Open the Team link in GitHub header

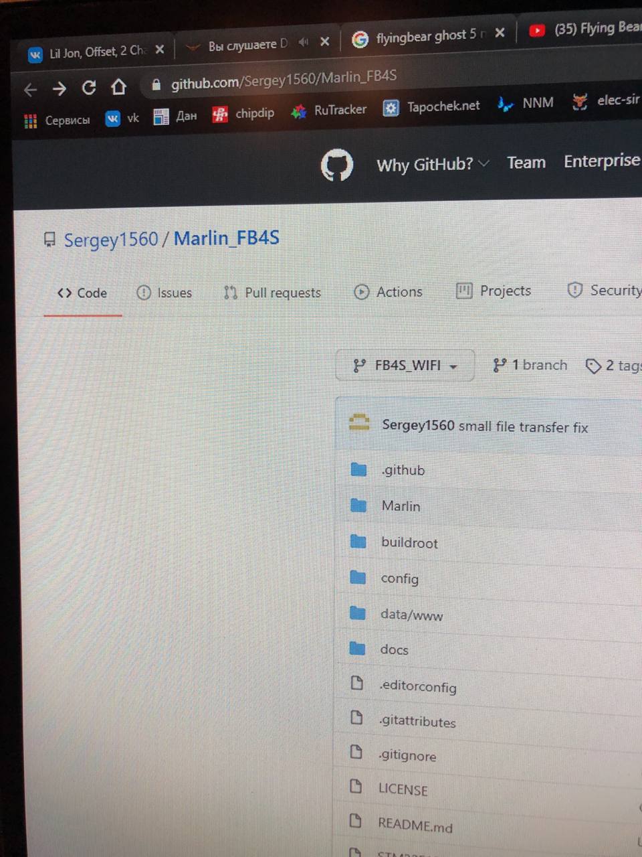coord(526,163)
